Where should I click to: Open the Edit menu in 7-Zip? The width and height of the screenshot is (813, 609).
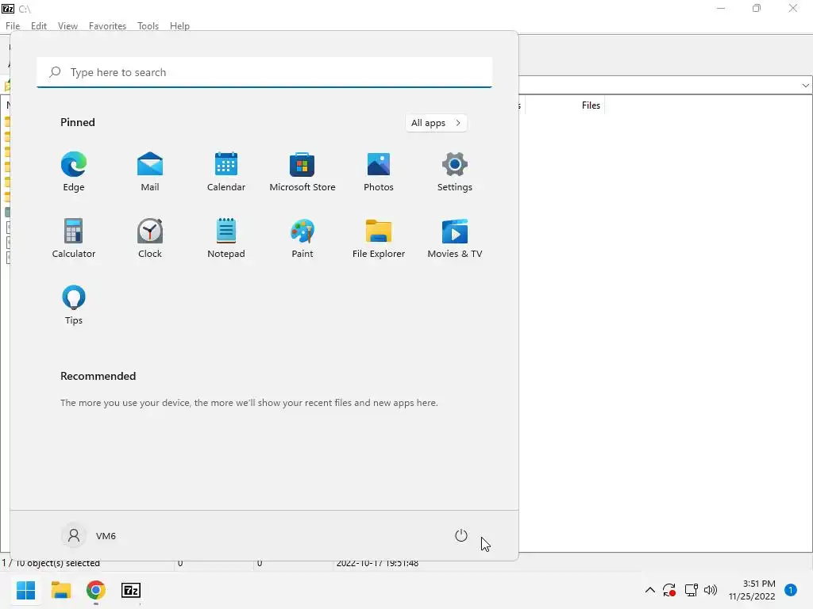[39, 26]
